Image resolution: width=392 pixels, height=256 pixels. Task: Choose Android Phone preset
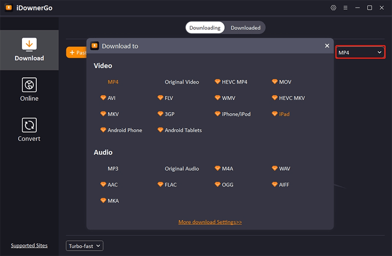point(125,130)
